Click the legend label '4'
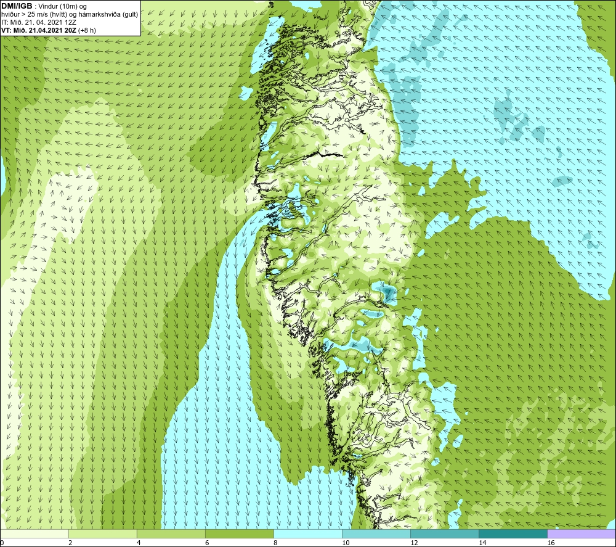 pos(139,543)
